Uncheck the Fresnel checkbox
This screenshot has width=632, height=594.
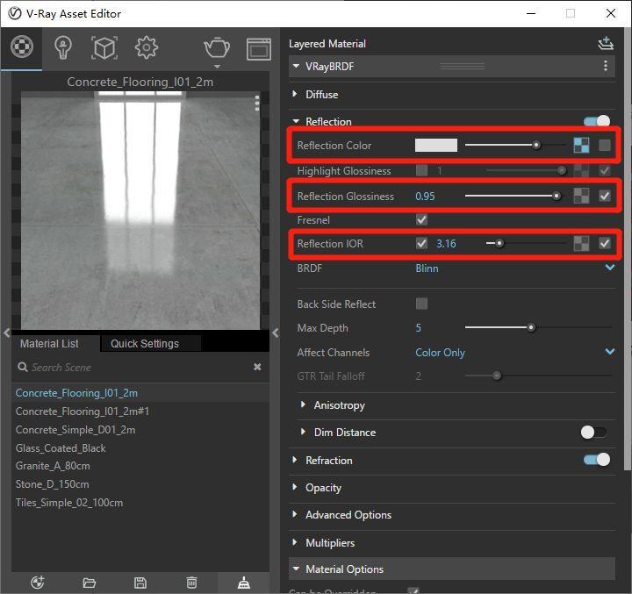click(421, 219)
